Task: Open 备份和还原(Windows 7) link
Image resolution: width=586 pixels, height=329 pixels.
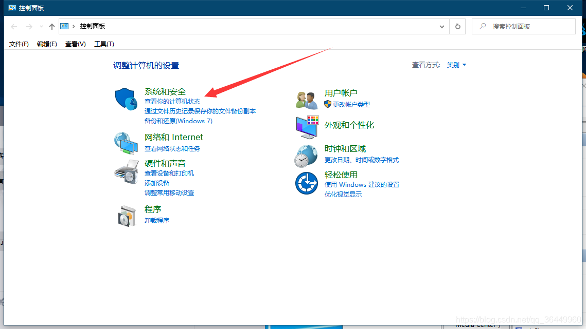Action: click(x=178, y=121)
